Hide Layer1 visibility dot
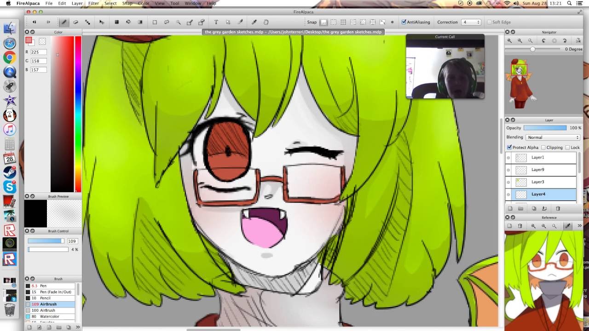The width and height of the screenshot is (589, 331). click(508, 158)
